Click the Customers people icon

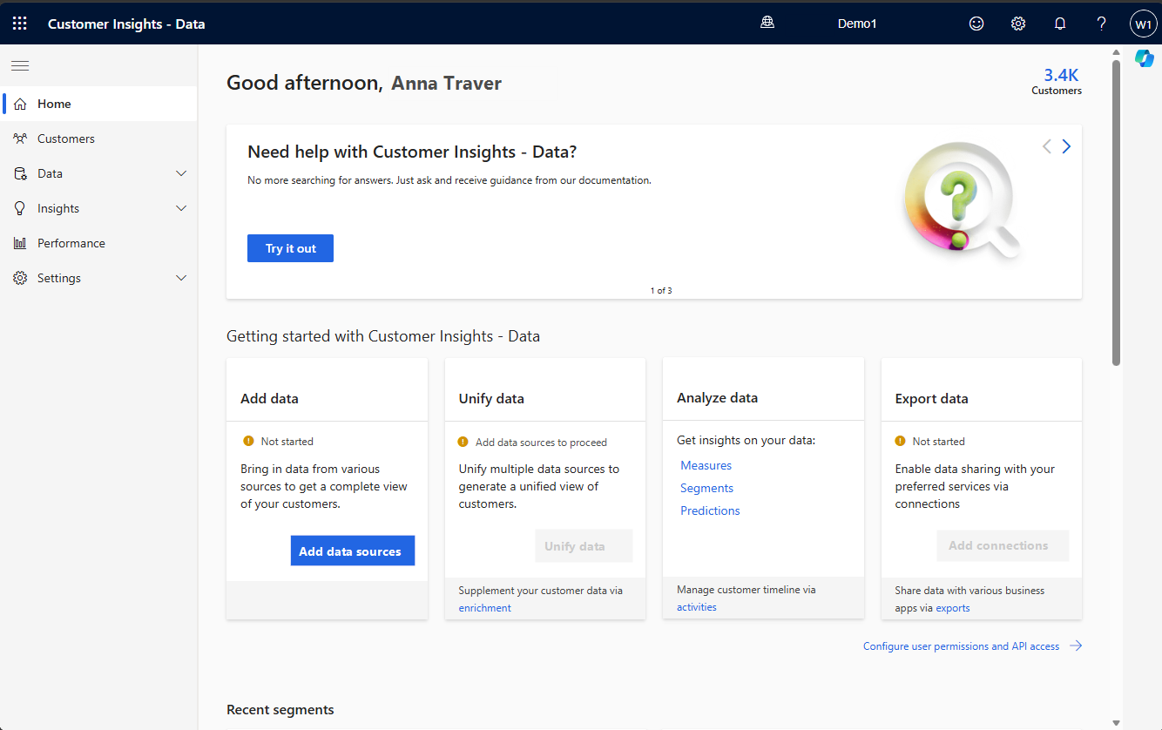pyautogui.click(x=21, y=139)
